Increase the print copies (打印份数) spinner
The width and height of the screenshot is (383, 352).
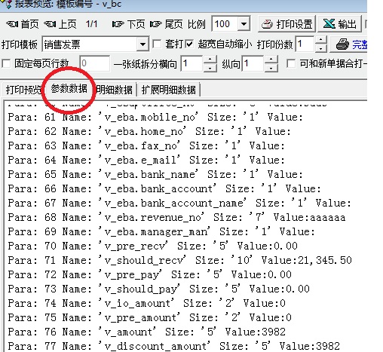[x=320, y=41]
